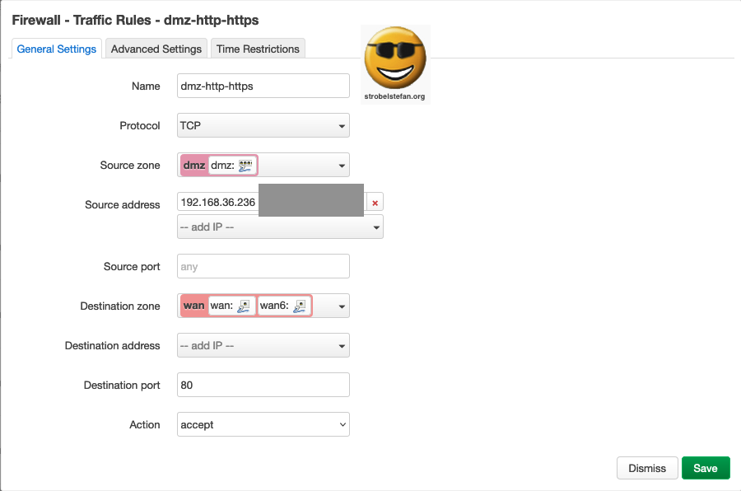Click the wan6 interface icon

(301, 306)
